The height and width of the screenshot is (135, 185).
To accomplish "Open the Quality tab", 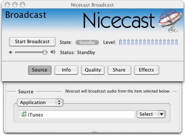I will 93,70.
